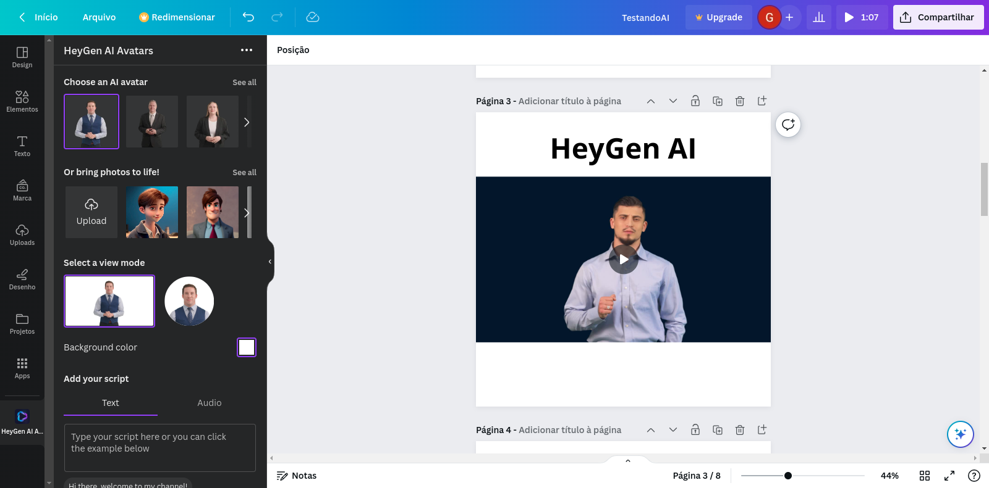
Task: Open the Uploads sidebar panel
Action: pos(22,235)
